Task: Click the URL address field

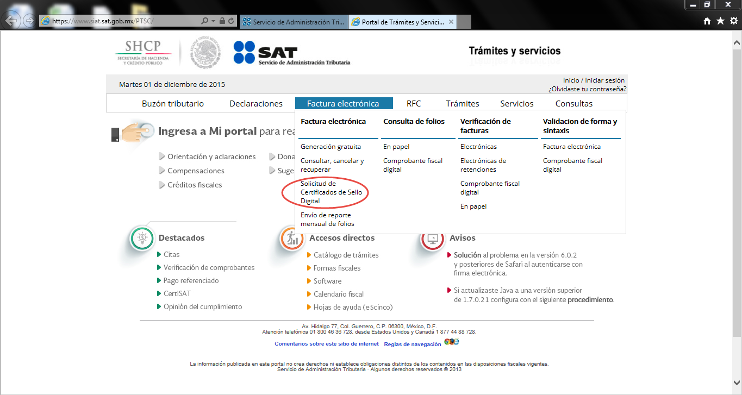Action: coord(119,21)
